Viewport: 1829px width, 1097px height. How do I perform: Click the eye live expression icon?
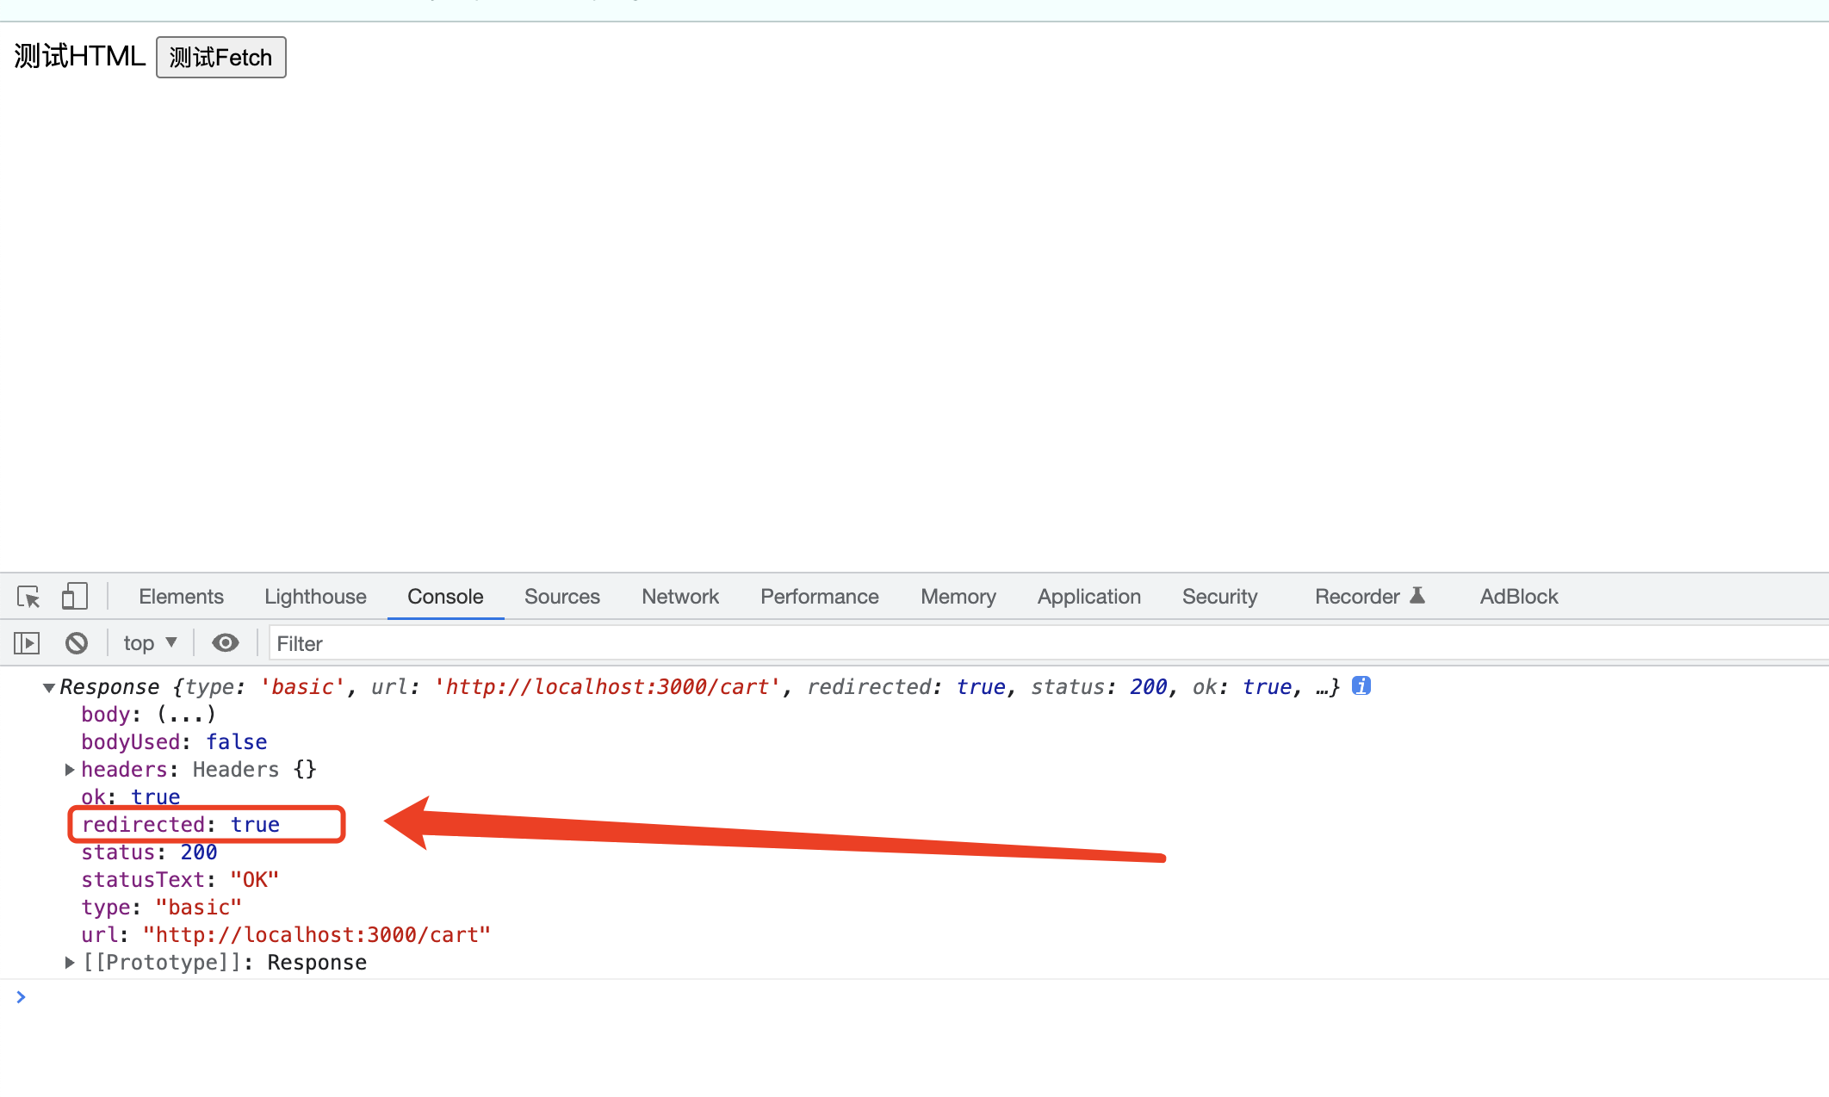[x=226, y=643]
